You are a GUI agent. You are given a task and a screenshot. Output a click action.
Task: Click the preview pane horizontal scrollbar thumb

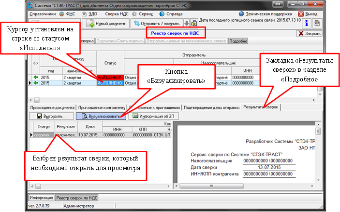pyautogui.click(x=211, y=186)
